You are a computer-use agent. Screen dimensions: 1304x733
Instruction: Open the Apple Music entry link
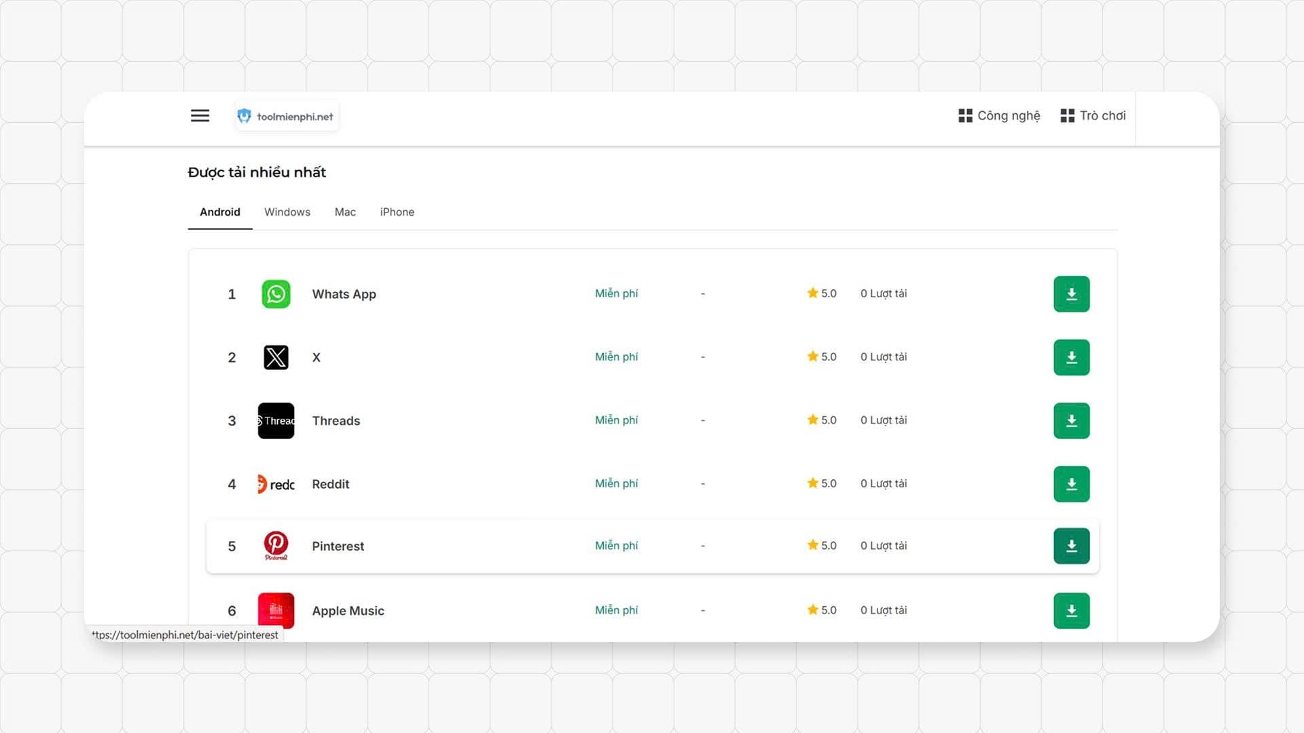click(x=348, y=611)
